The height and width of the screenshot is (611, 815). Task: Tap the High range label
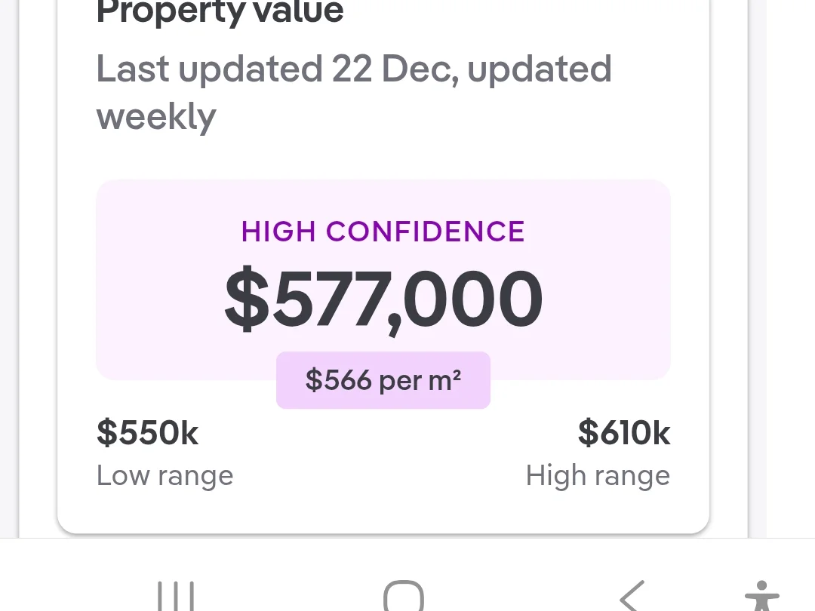(x=598, y=475)
